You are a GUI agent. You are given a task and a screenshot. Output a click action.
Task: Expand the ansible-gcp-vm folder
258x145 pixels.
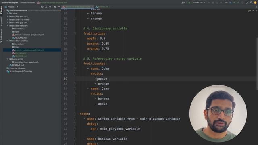[x=7, y=23]
